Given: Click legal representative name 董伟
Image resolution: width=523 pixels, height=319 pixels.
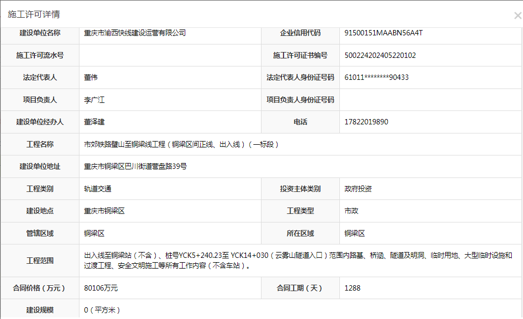Looking at the screenshot, I should 91,77.
